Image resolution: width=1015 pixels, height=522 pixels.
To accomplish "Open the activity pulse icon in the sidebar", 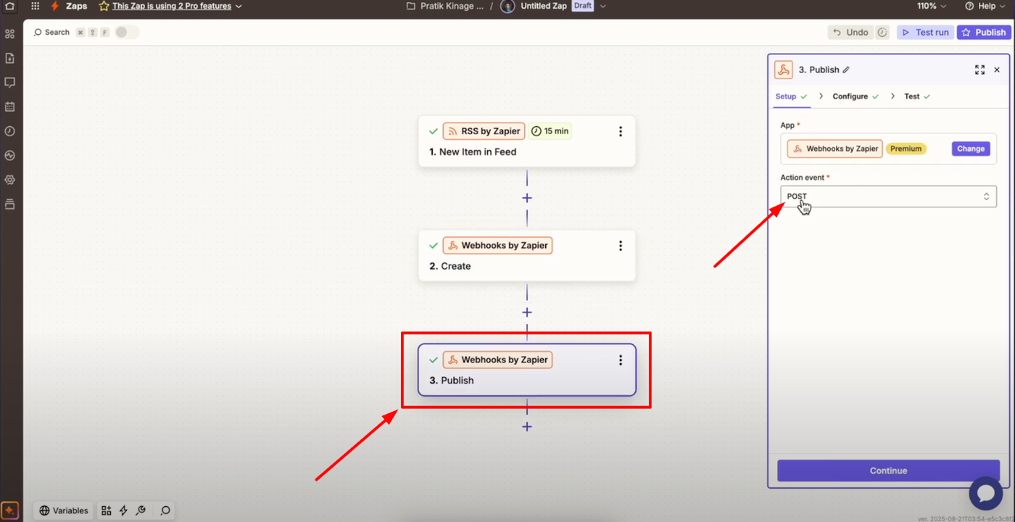I will click(10, 155).
